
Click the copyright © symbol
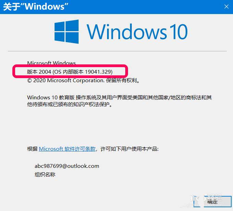pyautogui.click(x=30, y=80)
